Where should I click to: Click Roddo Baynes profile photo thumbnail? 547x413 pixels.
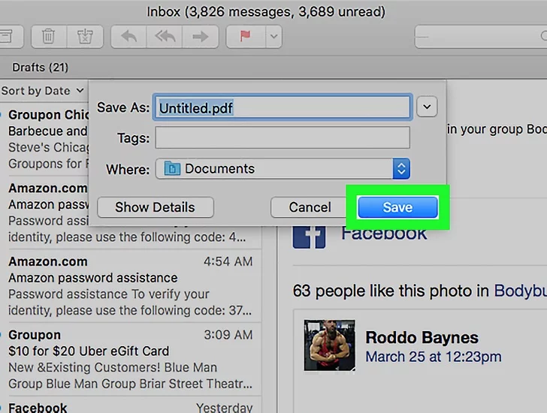[329, 345]
